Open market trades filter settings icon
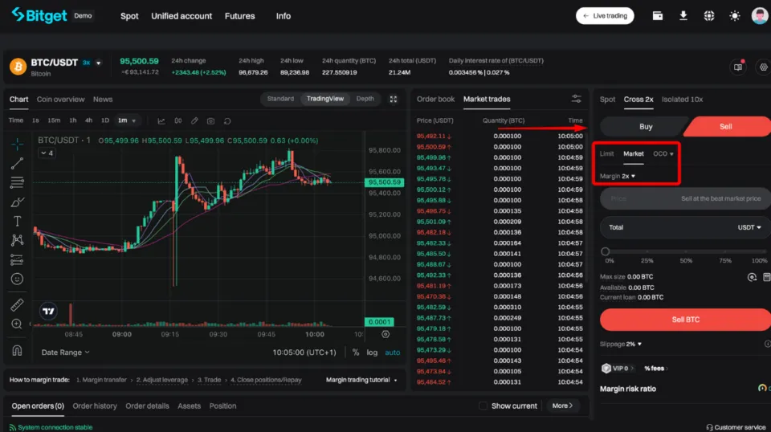Viewport: 771px width, 432px height. 577,99
